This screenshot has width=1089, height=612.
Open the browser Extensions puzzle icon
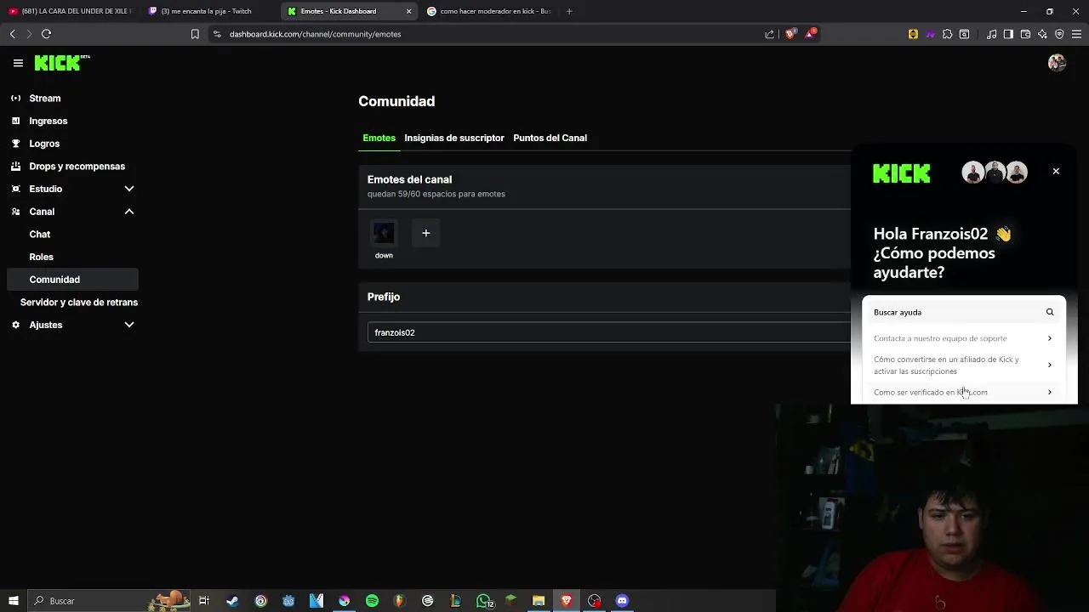coord(947,34)
